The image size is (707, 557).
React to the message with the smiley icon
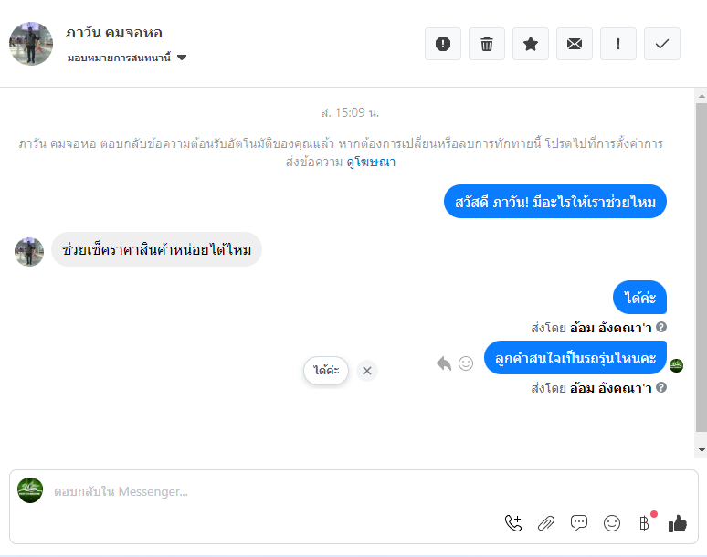(x=466, y=363)
